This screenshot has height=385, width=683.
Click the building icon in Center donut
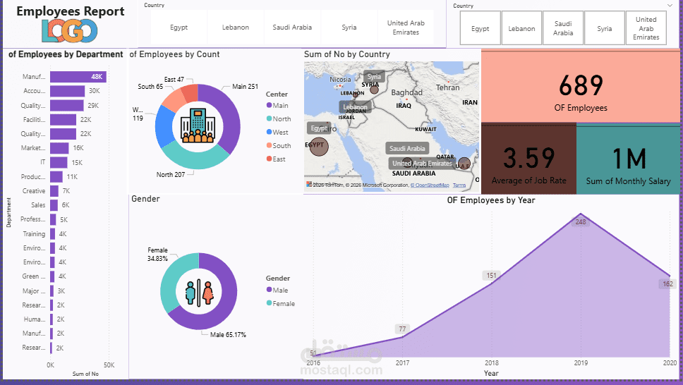[198, 126]
